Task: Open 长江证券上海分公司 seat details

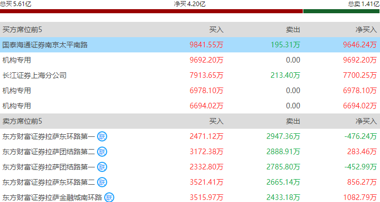Action: (x=35, y=75)
